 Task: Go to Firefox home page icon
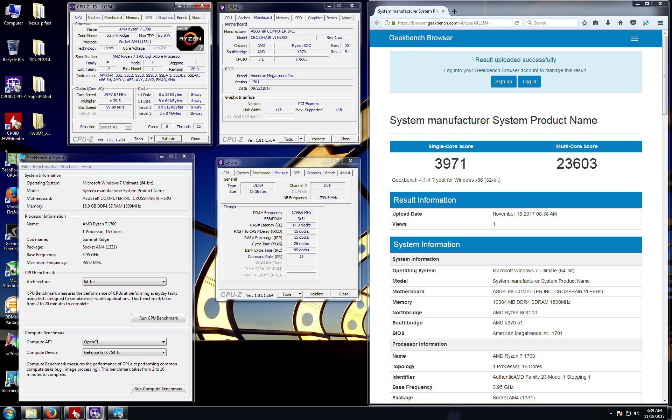[621, 23]
